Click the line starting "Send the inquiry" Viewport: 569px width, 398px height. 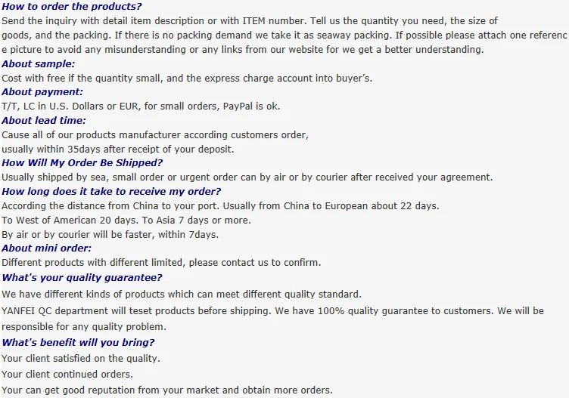250,20
